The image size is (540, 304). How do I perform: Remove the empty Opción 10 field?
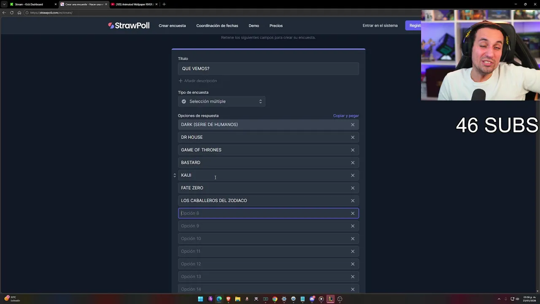coord(353,239)
